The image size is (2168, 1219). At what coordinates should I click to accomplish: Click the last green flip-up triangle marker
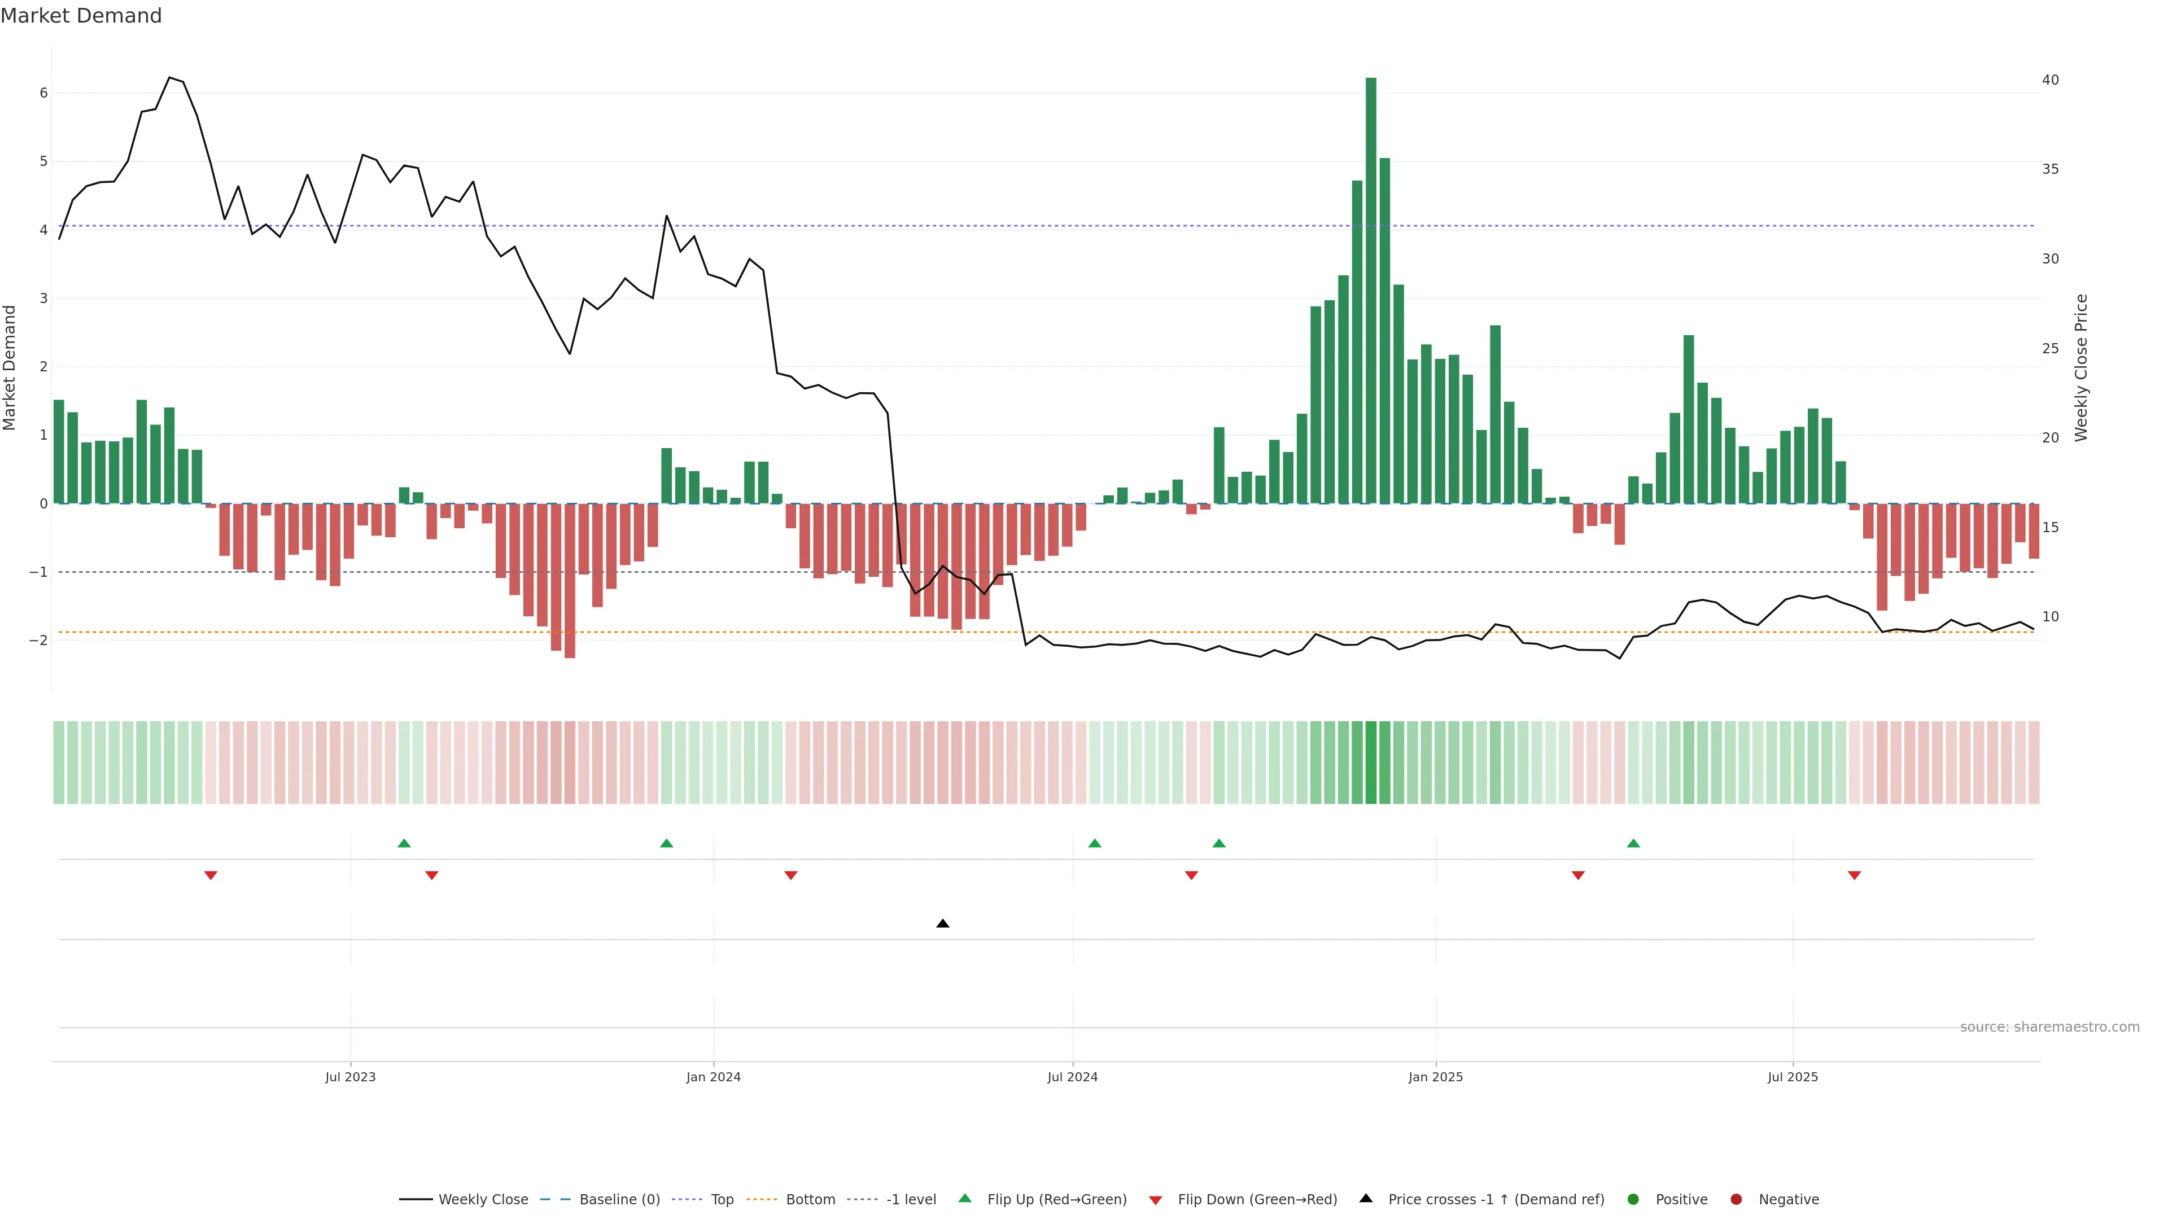click(x=1633, y=843)
